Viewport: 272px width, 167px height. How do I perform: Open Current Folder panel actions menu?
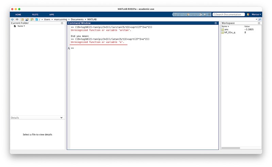click(62, 23)
